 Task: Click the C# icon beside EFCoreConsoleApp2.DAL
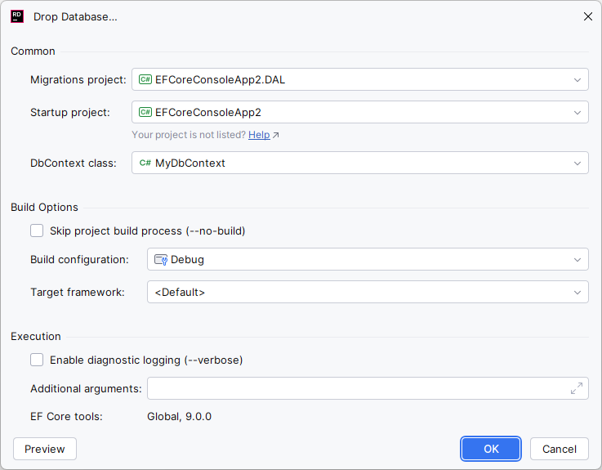(145, 79)
